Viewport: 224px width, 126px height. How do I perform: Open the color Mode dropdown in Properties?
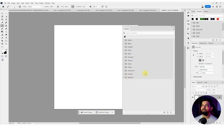206,67
